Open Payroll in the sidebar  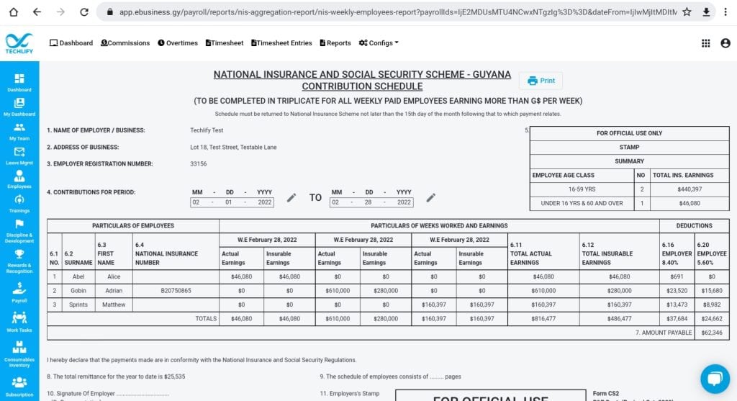pyautogui.click(x=19, y=292)
